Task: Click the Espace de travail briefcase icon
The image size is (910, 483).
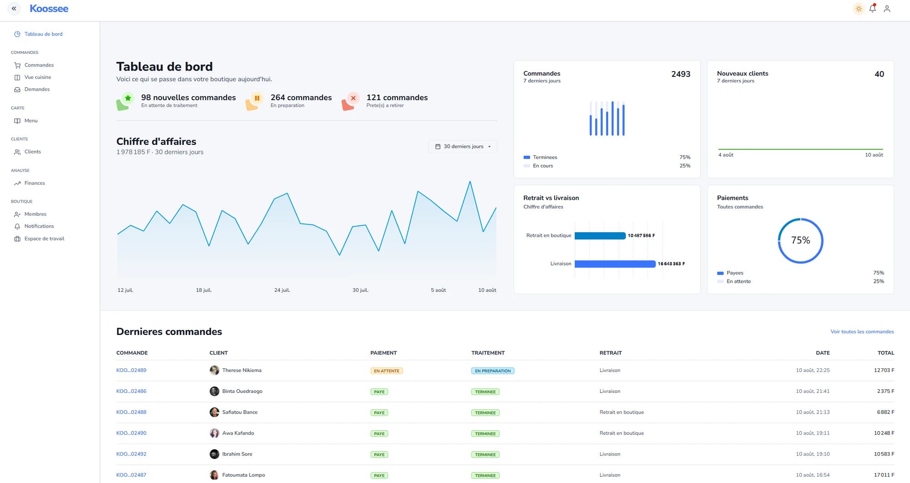Action: pyautogui.click(x=17, y=239)
